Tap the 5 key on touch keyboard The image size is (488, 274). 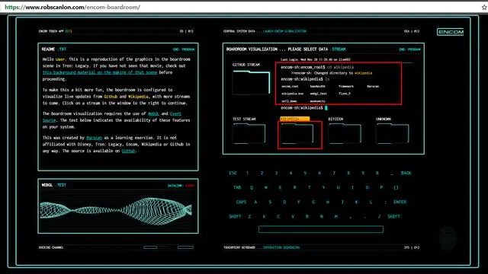pyautogui.click(x=305, y=173)
